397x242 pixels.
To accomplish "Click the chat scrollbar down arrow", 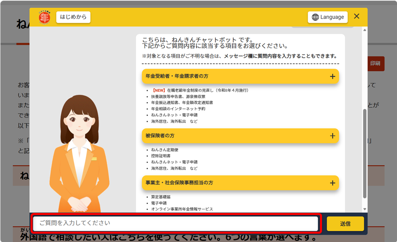I will [x=365, y=209].
